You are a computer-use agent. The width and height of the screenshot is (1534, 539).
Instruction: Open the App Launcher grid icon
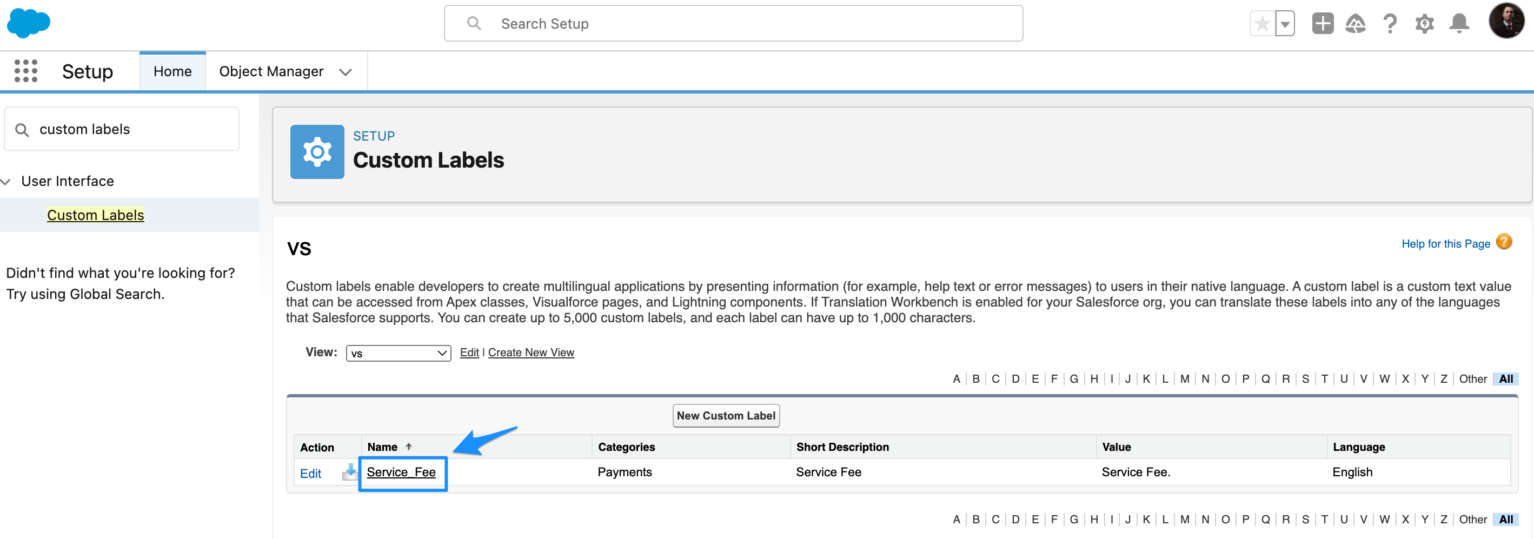(x=26, y=70)
